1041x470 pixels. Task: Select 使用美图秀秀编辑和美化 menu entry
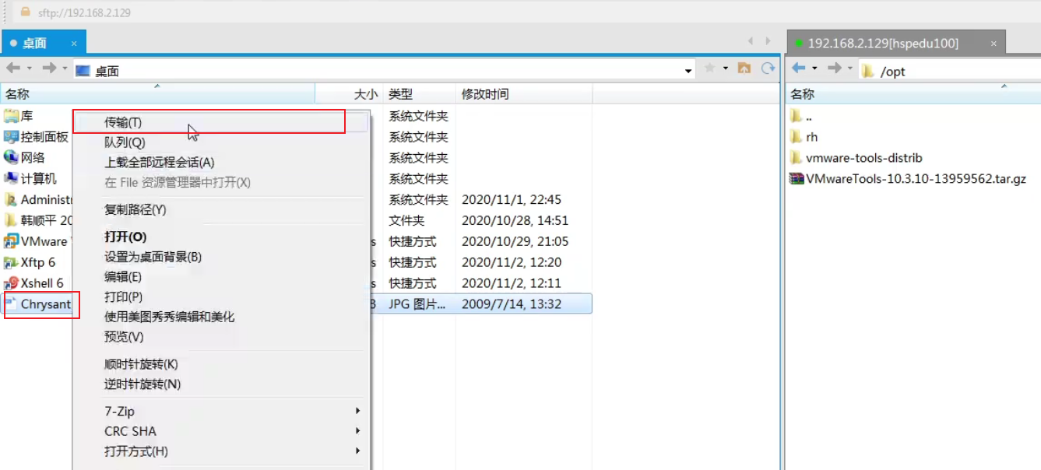pos(221,317)
